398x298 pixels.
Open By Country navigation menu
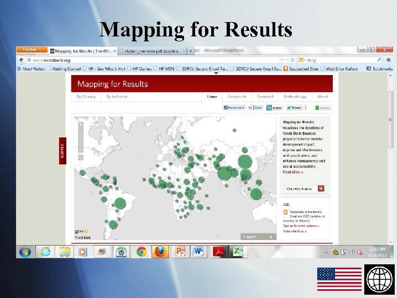click(x=86, y=97)
